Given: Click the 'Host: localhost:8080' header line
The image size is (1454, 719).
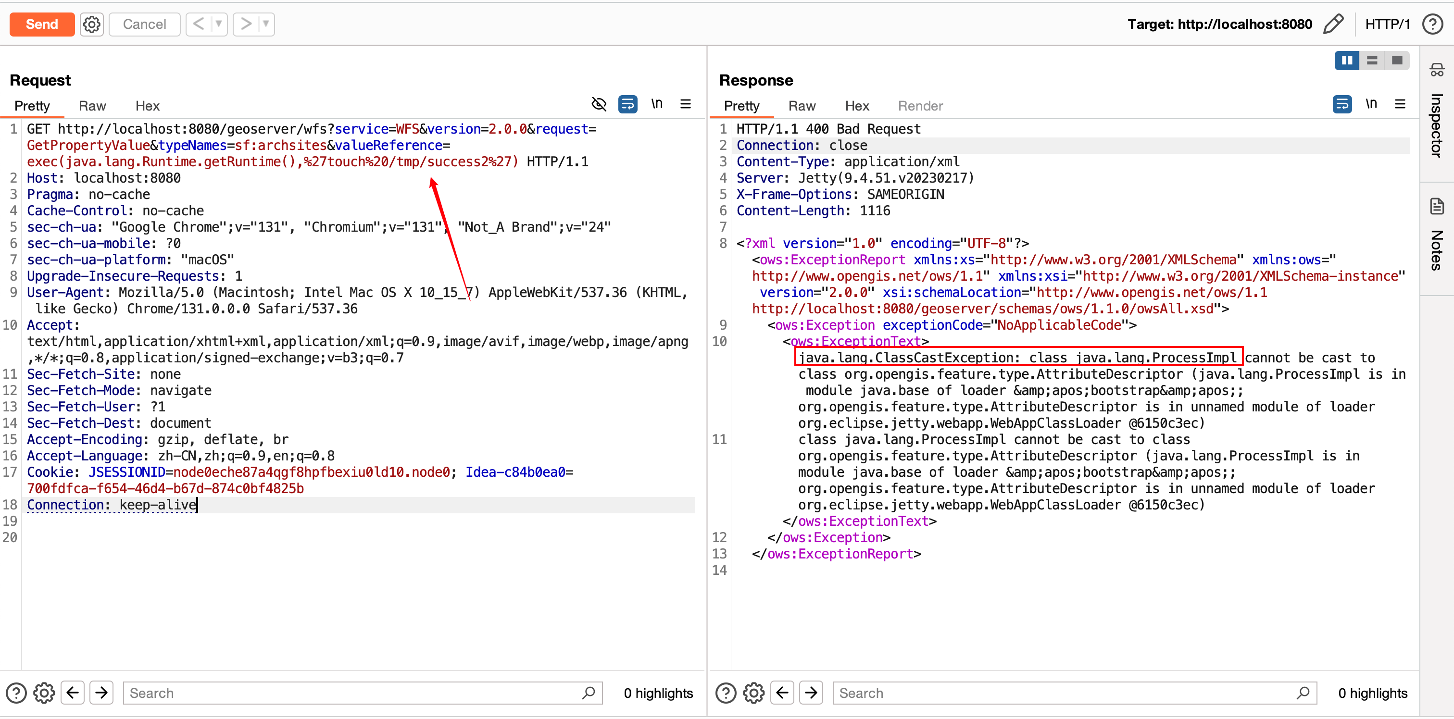Looking at the screenshot, I should [x=104, y=178].
